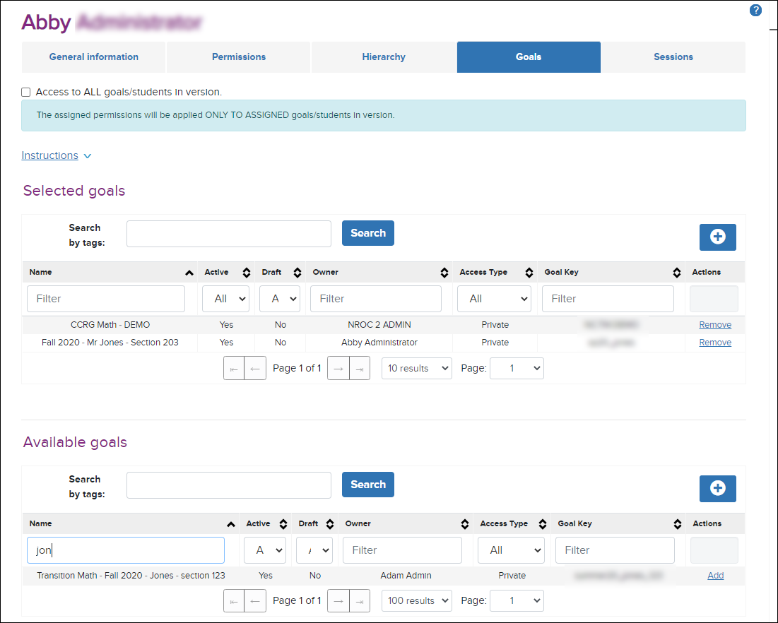
Task: Select 'NROC 2 ADMIN' owner cell
Action: coord(379,325)
